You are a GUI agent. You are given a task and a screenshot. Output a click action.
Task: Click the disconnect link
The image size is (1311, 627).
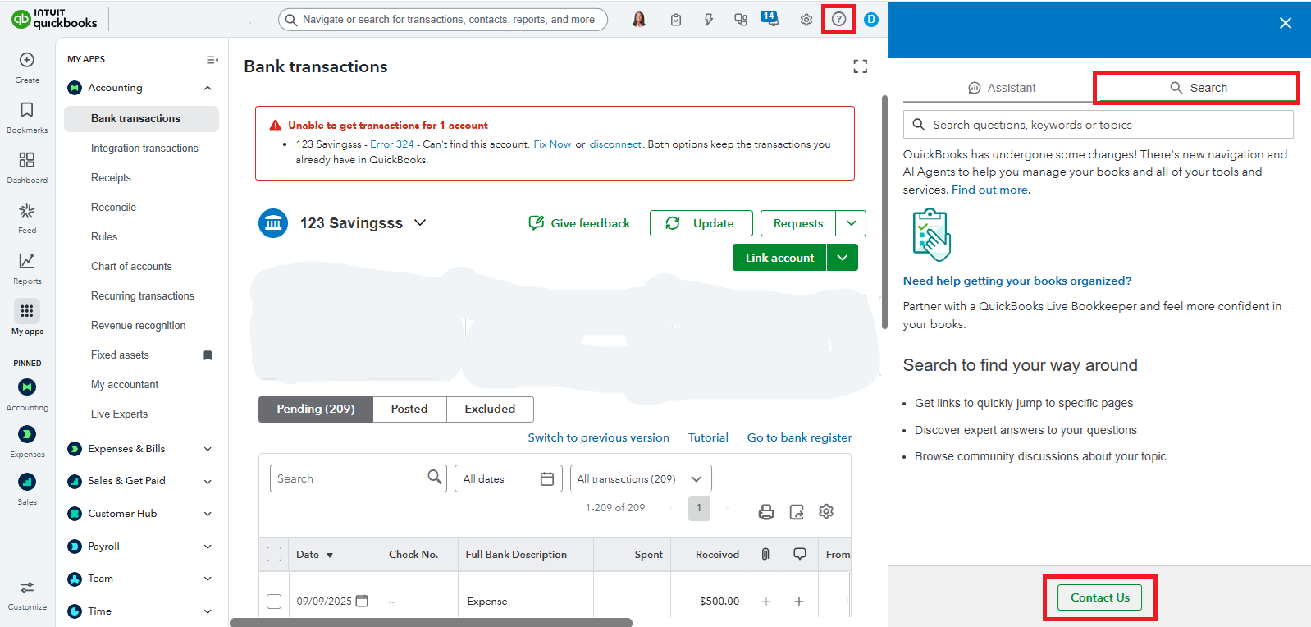click(615, 144)
